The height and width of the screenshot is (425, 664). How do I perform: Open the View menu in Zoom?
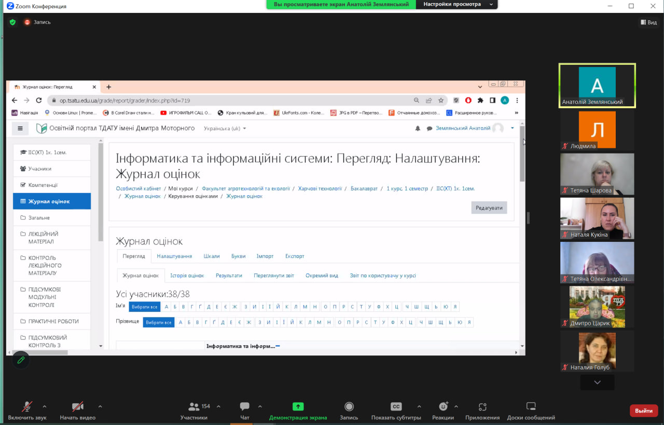tap(649, 22)
